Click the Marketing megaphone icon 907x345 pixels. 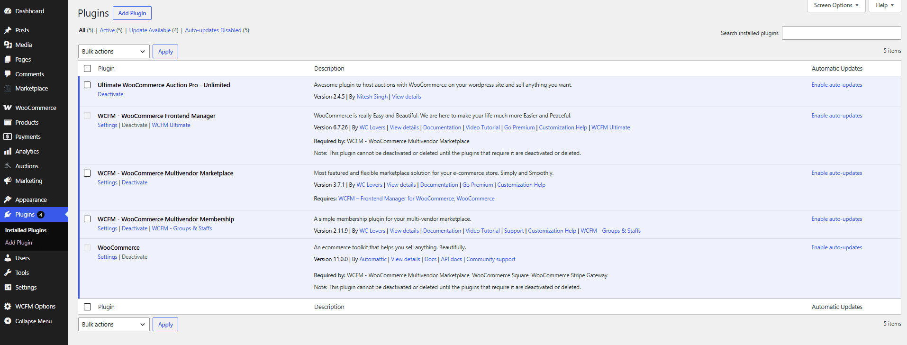click(x=8, y=181)
